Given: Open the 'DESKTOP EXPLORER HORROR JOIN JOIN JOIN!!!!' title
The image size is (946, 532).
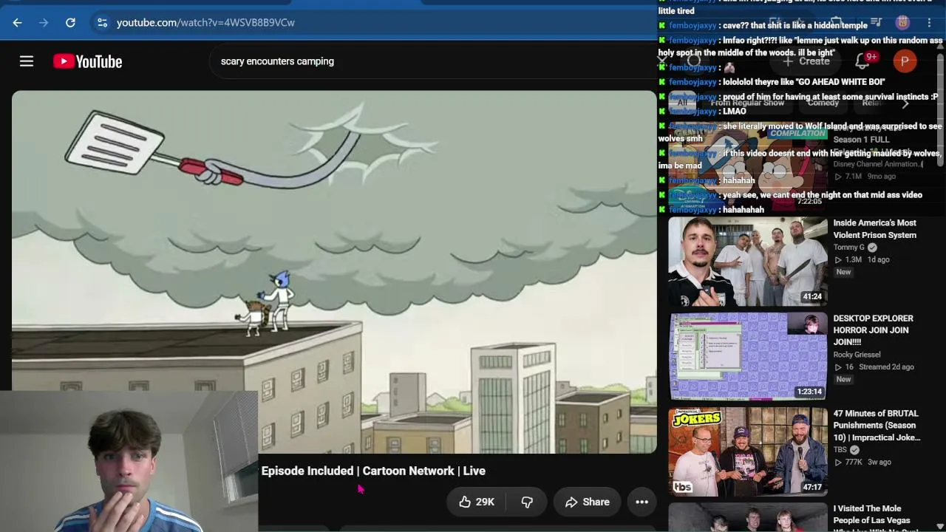Looking at the screenshot, I should point(874,330).
